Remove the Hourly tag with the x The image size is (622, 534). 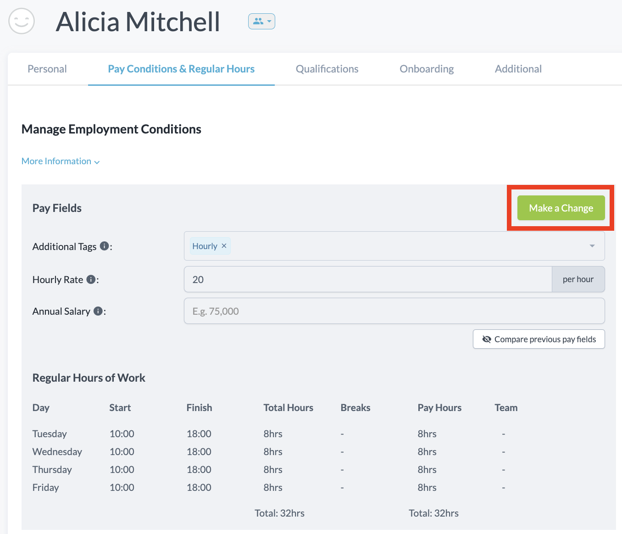(224, 246)
